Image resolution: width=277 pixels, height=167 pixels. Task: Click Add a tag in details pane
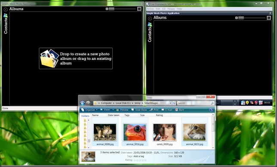138,156
